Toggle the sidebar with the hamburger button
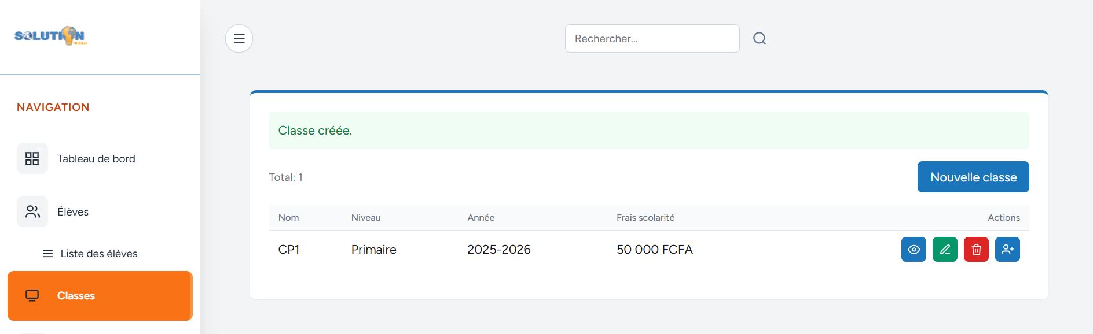Screen dimensions: 1093x334 (x=239, y=39)
